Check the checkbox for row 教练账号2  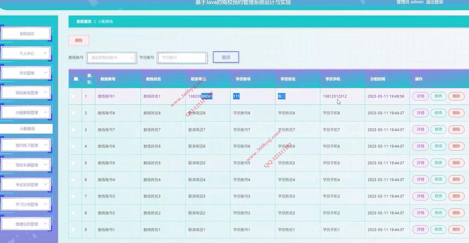[x=73, y=213]
